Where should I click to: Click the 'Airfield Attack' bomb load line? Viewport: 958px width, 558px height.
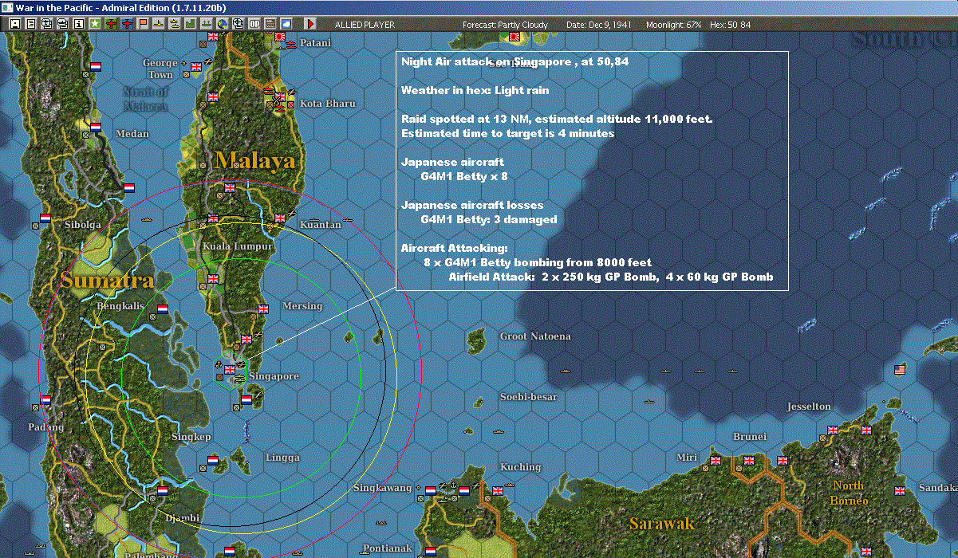pyautogui.click(x=610, y=277)
